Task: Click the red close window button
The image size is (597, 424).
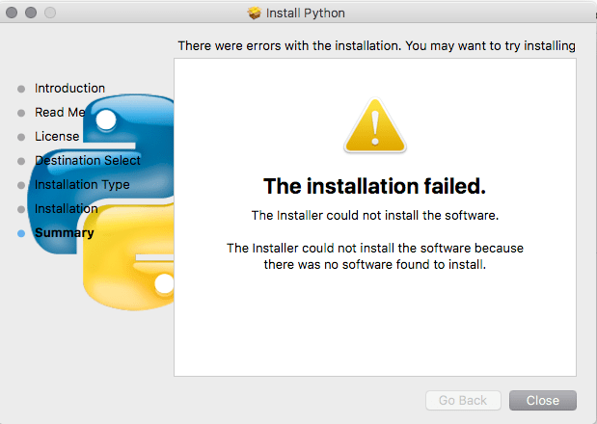Action: (12, 13)
